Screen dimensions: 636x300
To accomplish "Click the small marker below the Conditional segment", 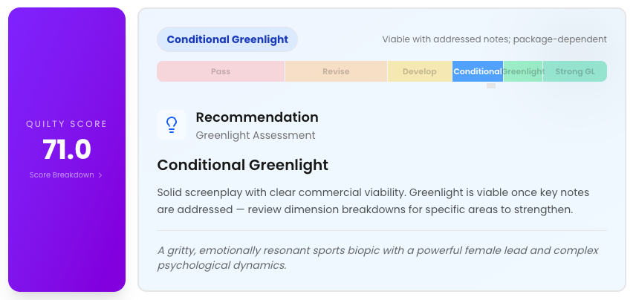I will [491, 85].
